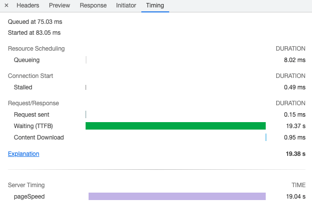The height and width of the screenshot is (208, 312).
Task: Click the green Waiting (TTFB) bar
Action: point(175,126)
